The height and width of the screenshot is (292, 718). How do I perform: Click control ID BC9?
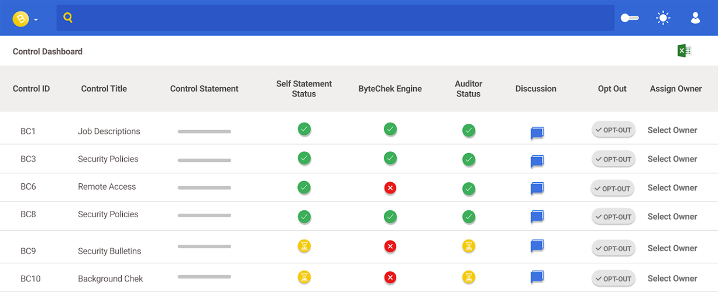[x=28, y=251]
